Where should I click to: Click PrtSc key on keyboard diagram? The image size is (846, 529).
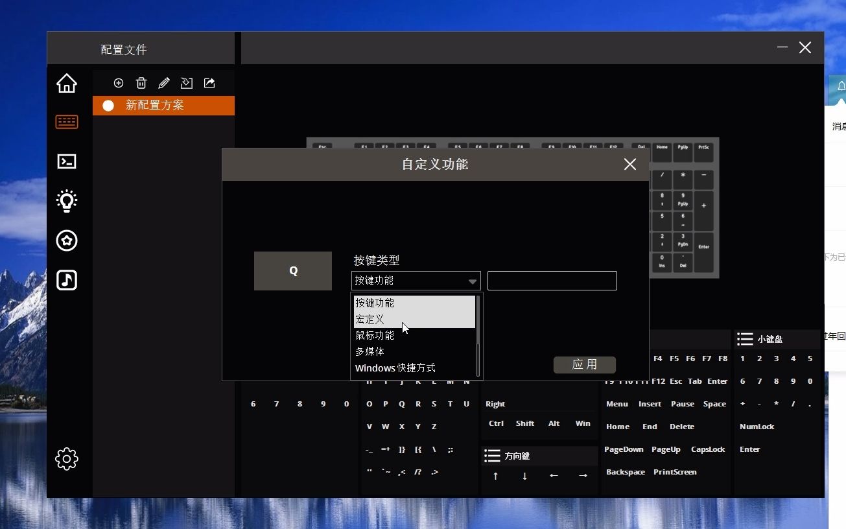703,152
